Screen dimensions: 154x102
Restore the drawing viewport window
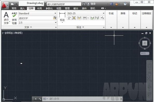click(x=146, y=33)
